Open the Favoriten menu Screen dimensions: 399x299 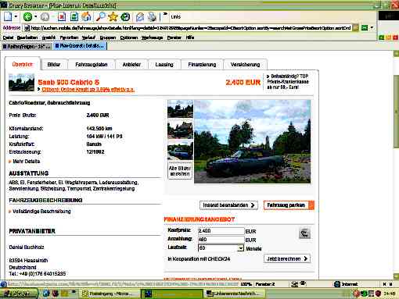(69, 37)
